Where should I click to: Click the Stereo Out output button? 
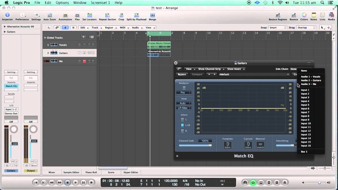coord(11,113)
